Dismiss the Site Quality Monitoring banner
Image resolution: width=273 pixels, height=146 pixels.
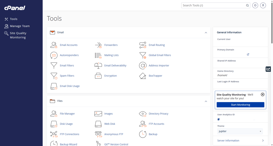coord(263,94)
